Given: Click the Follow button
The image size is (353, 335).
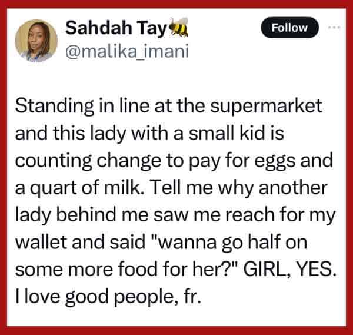Looking at the screenshot, I should pyautogui.click(x=290, y=28).
